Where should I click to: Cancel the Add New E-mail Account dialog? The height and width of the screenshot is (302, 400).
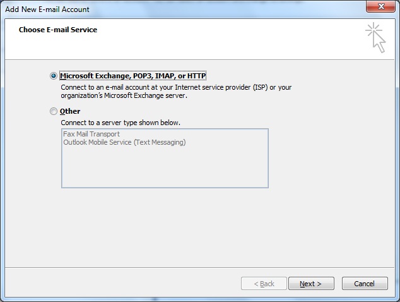(x=365, y=284)
